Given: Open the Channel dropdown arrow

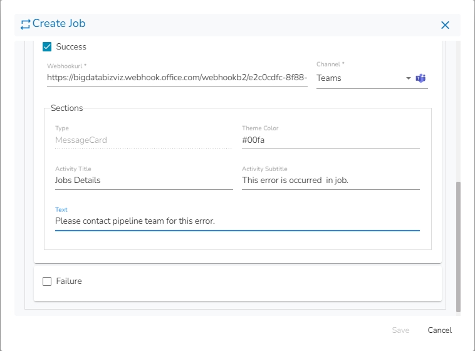Looking at the screenshot, I should (409, 78).
